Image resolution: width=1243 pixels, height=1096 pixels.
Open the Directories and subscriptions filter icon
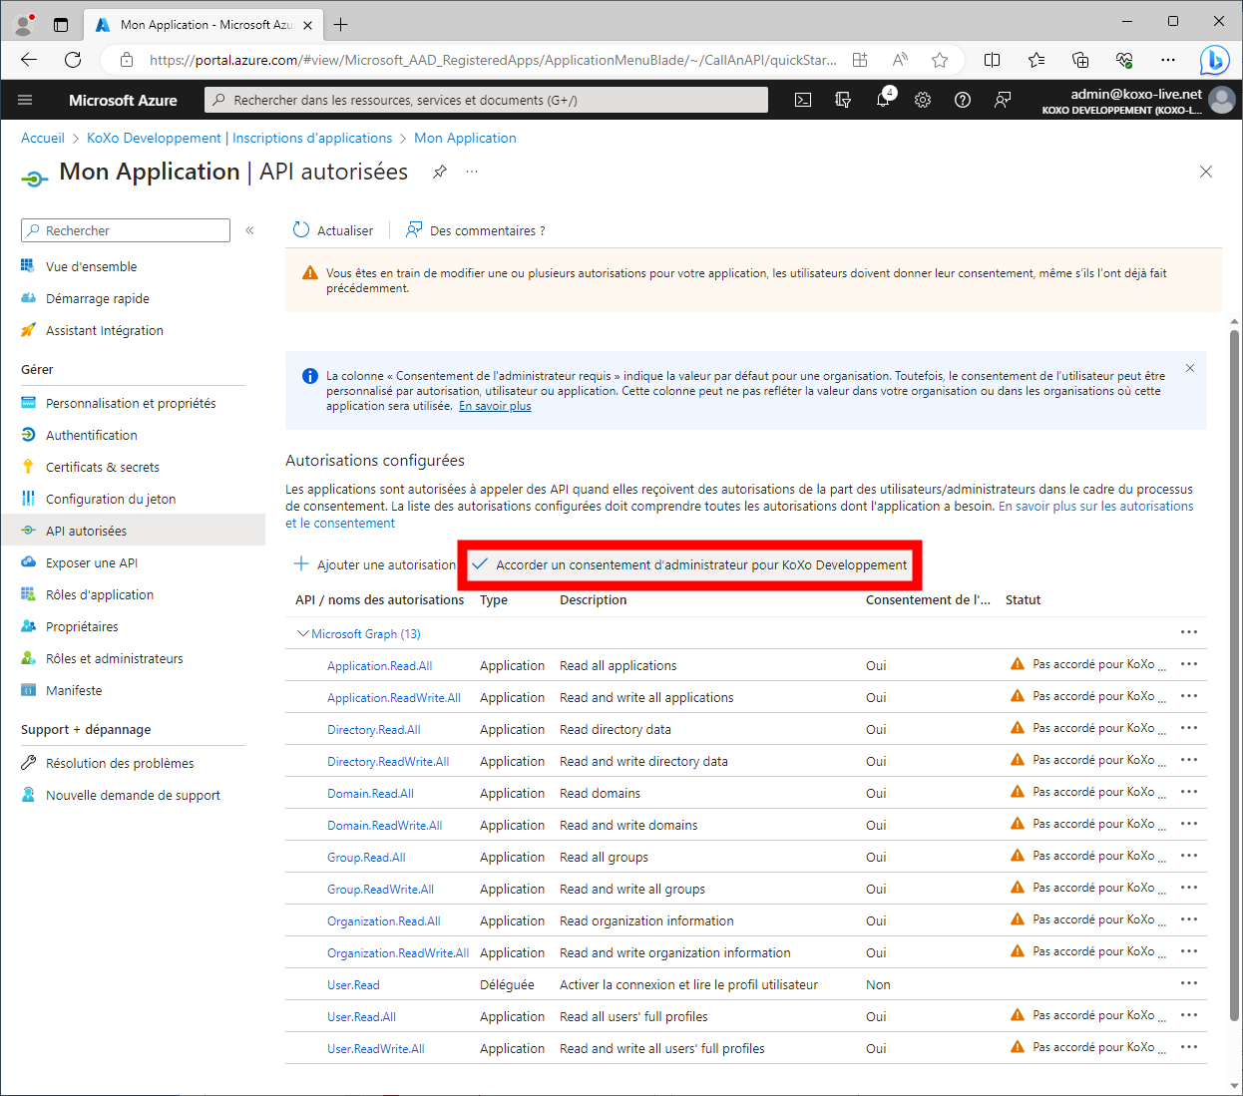(x=843, y=100)
